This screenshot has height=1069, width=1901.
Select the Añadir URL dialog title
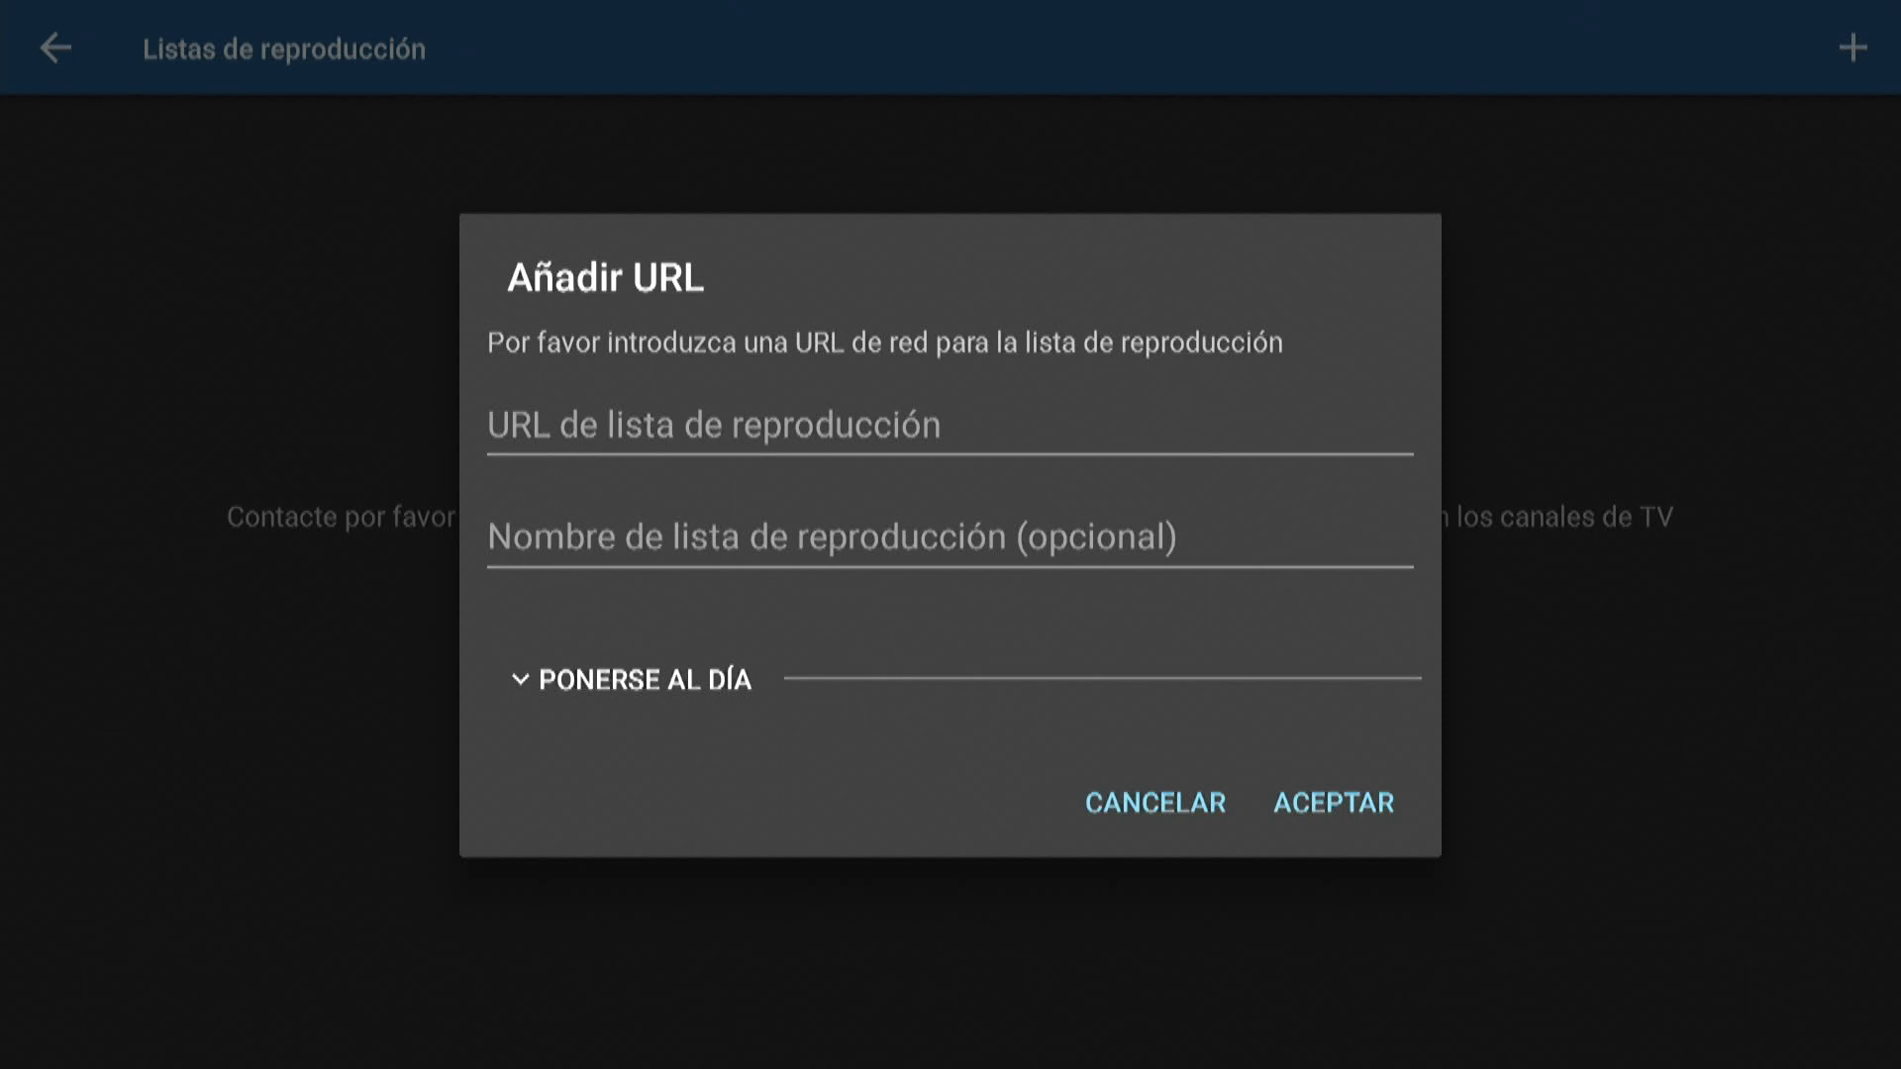click(x=605, y=277)
